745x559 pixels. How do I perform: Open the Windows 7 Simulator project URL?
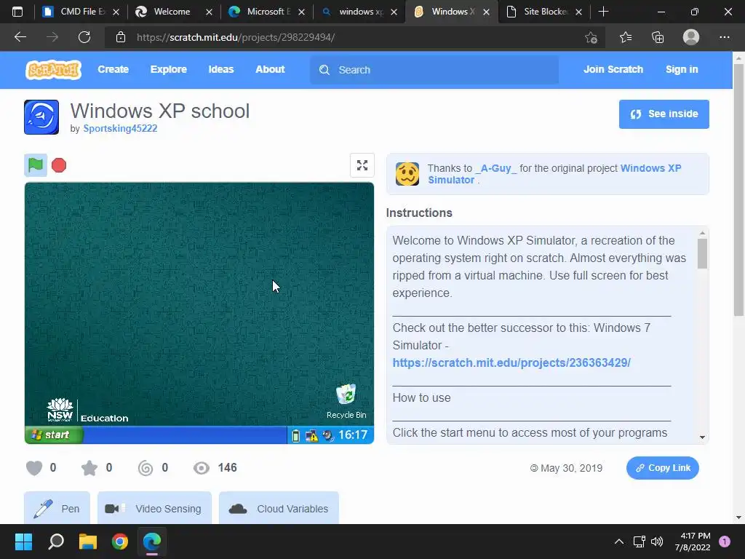pos(511,362)
